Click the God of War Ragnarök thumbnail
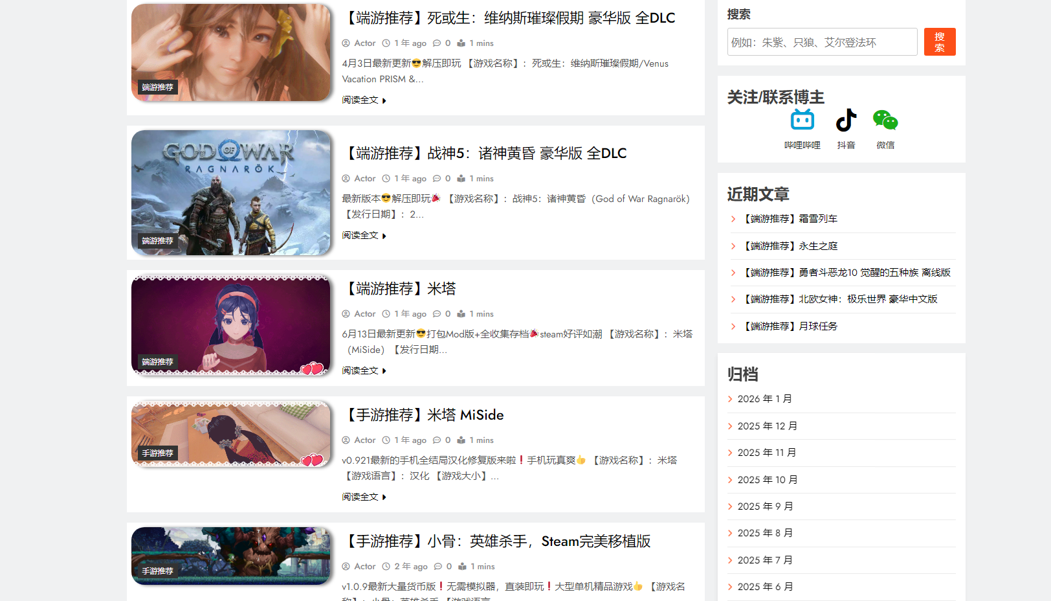The width and height of the screenshot is (1051, 601). [231, 192]
